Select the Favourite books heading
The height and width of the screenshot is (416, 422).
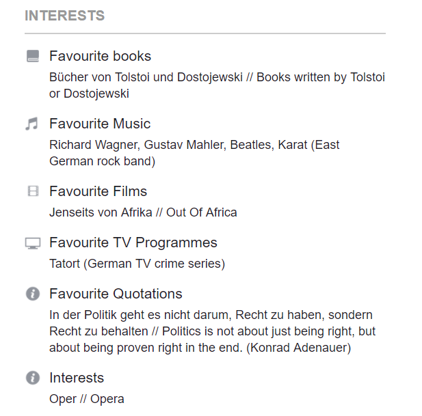(100, 56)
